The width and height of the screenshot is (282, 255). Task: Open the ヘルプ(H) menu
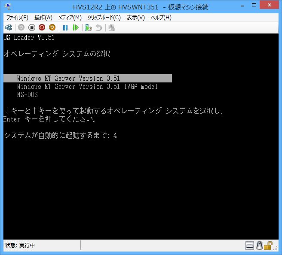point(161,18)
